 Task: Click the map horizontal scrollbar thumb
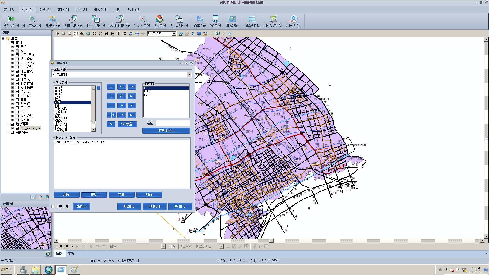tap(271, 241)
